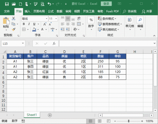Open borders dropdown arrow

28,30
